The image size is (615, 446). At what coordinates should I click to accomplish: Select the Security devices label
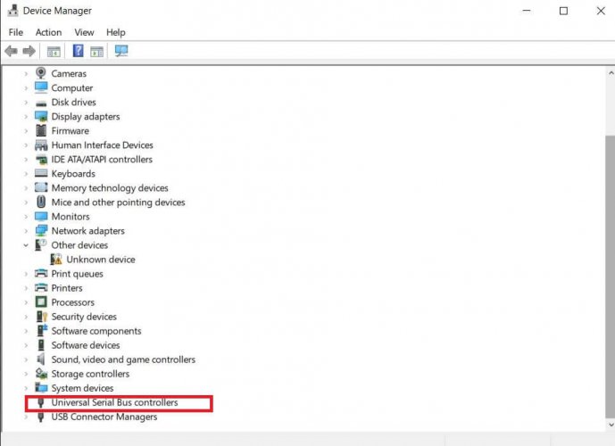84,317
